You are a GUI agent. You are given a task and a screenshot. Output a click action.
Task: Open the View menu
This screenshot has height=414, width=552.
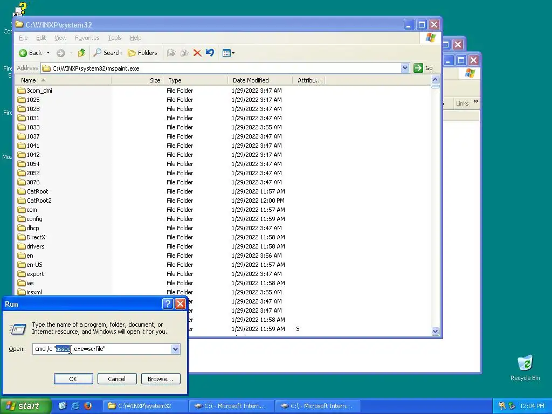coord(60,38)
